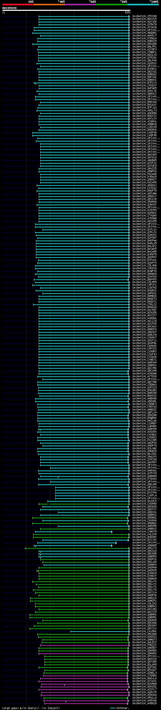Select the UniRef100_P12385 hit name
The height and width of the screenshot is (710, 161).
144,440
